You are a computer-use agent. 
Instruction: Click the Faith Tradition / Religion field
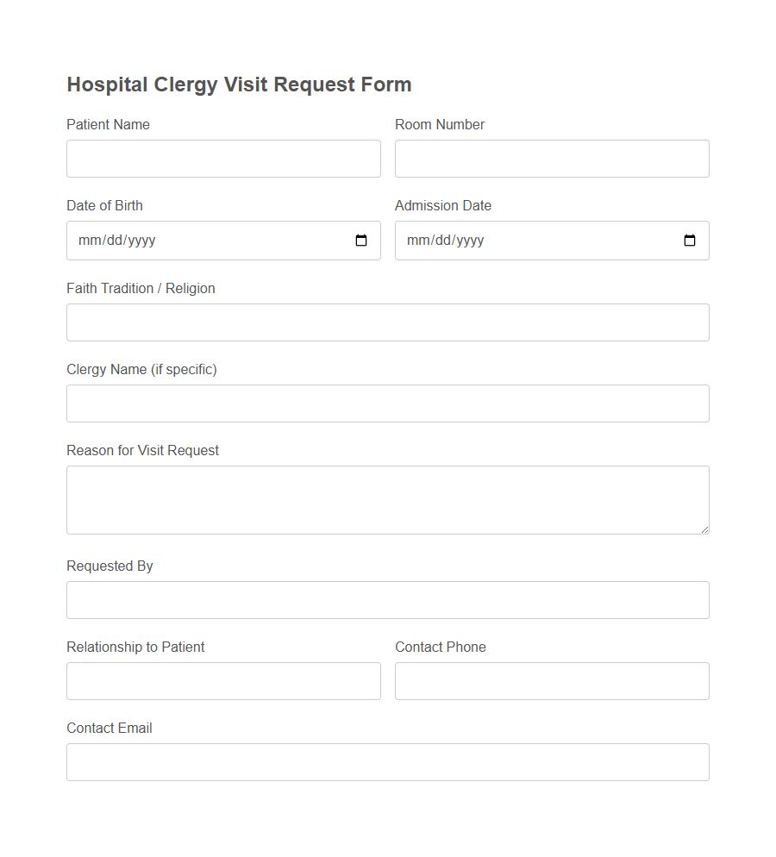pyautogui.click(x=387, y=322)
